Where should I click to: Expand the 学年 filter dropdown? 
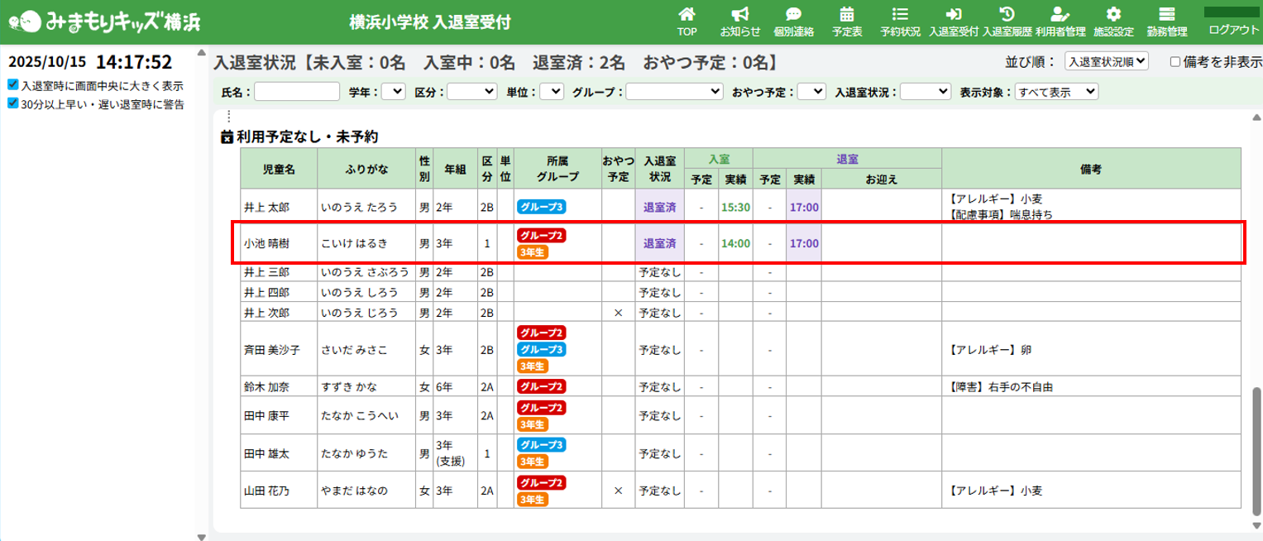pyautogui.click(x=394, y=92)
